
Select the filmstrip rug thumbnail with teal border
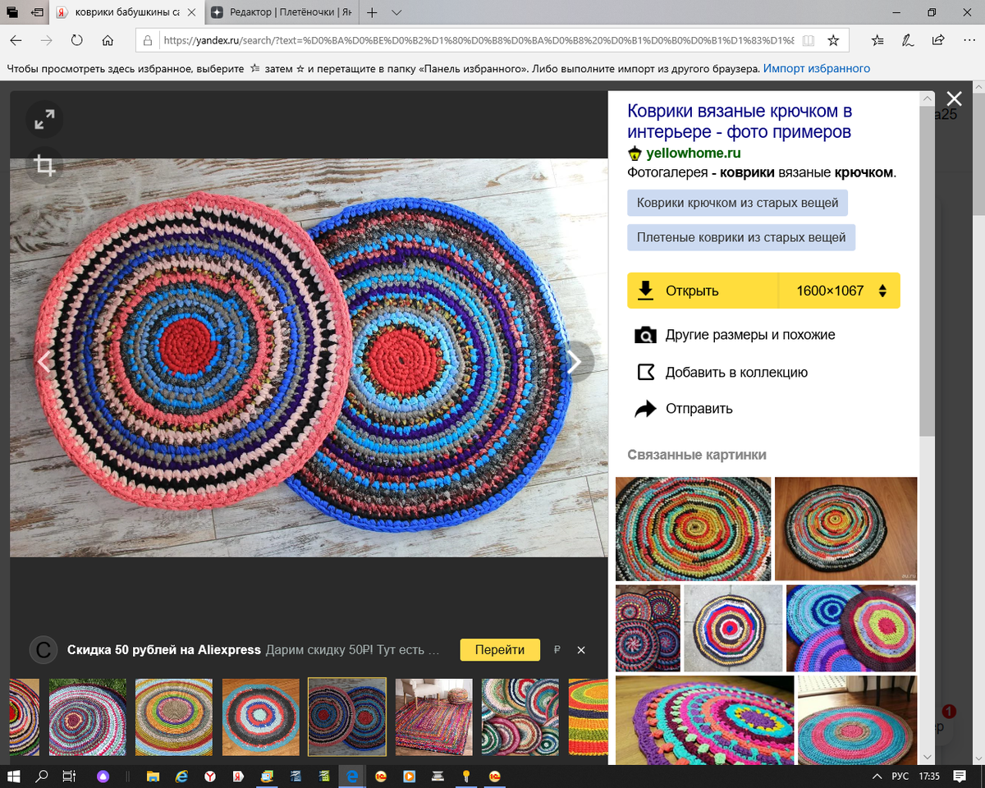261,717
